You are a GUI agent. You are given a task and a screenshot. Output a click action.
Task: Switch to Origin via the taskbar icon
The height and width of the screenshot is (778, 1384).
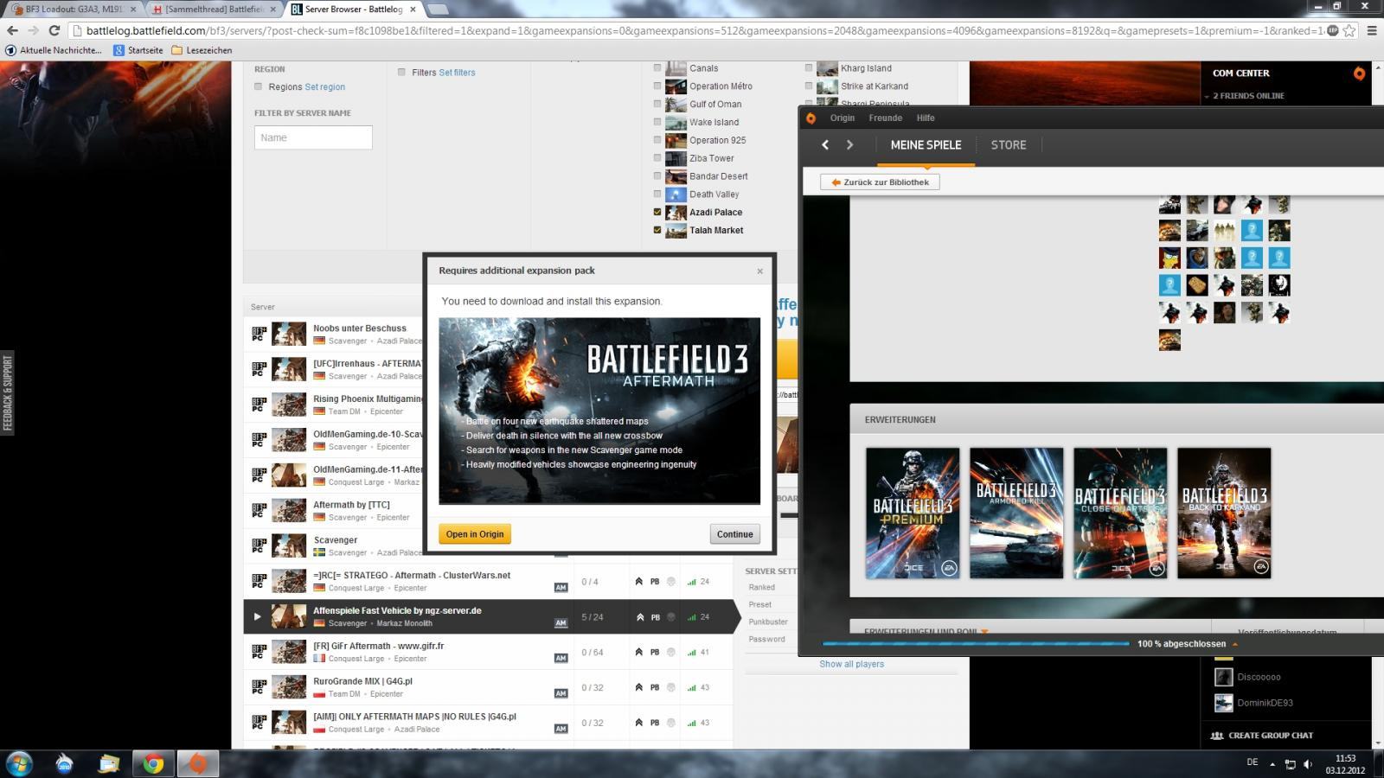(198, 763)
